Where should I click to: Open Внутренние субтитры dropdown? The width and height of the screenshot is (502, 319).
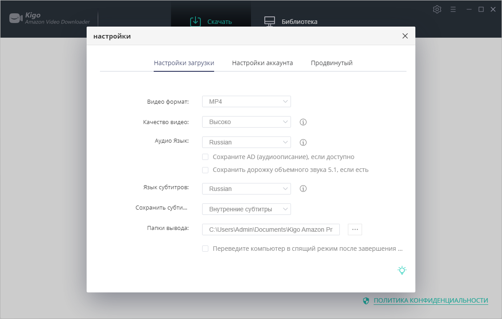point(246,209)
